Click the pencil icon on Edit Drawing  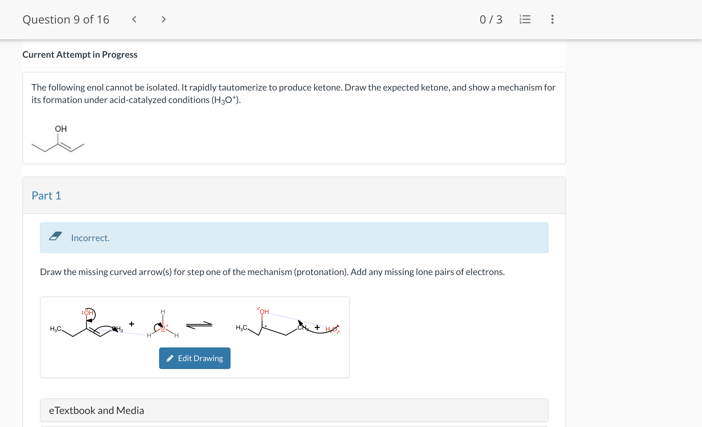[170, 358]
